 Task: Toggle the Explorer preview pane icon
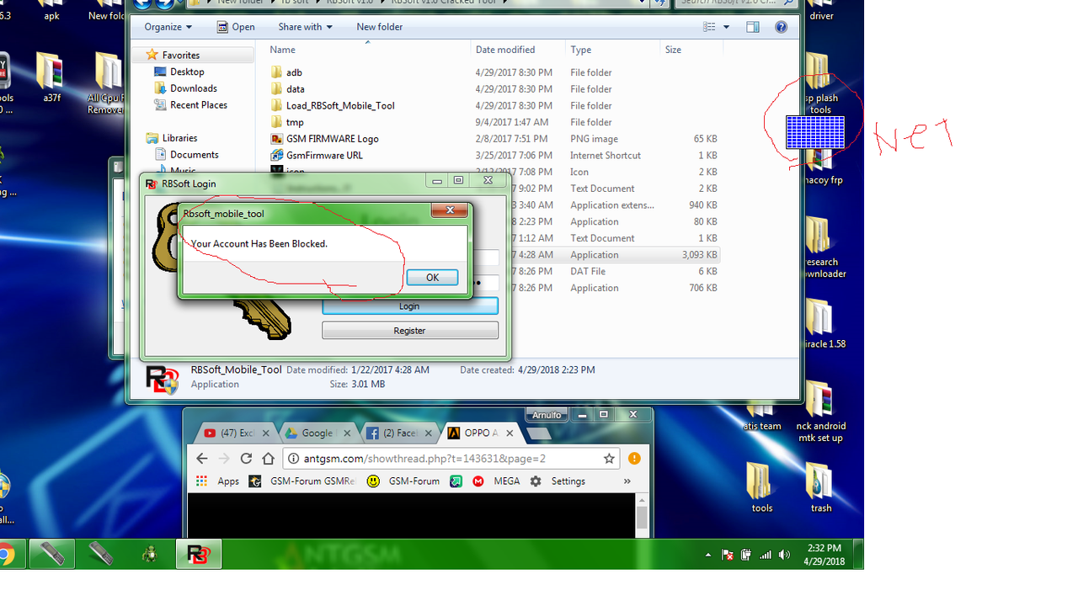(753, 27)
